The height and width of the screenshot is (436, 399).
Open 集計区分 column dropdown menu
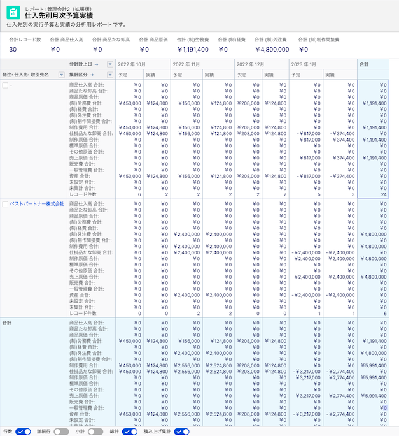pos(110,75)
